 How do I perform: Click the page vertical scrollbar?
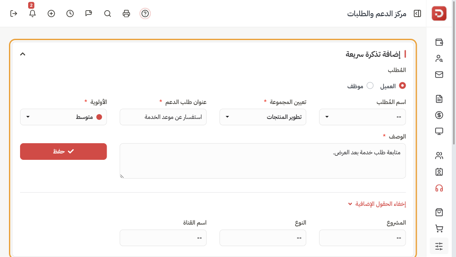pyautogui.click(x=454, y=73)
